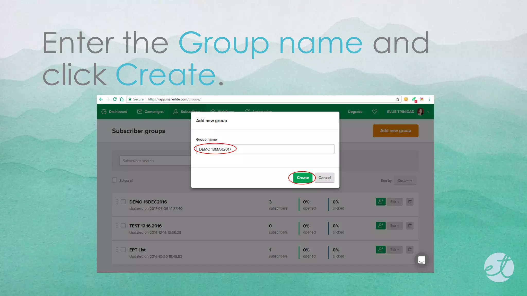Delete the TEST 12.16.2016 group
The width and height of the screenshot is (527, 296).
pos(410,226)
